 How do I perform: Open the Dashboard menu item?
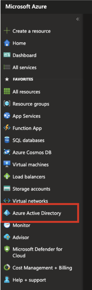click(x=25, y=55)
